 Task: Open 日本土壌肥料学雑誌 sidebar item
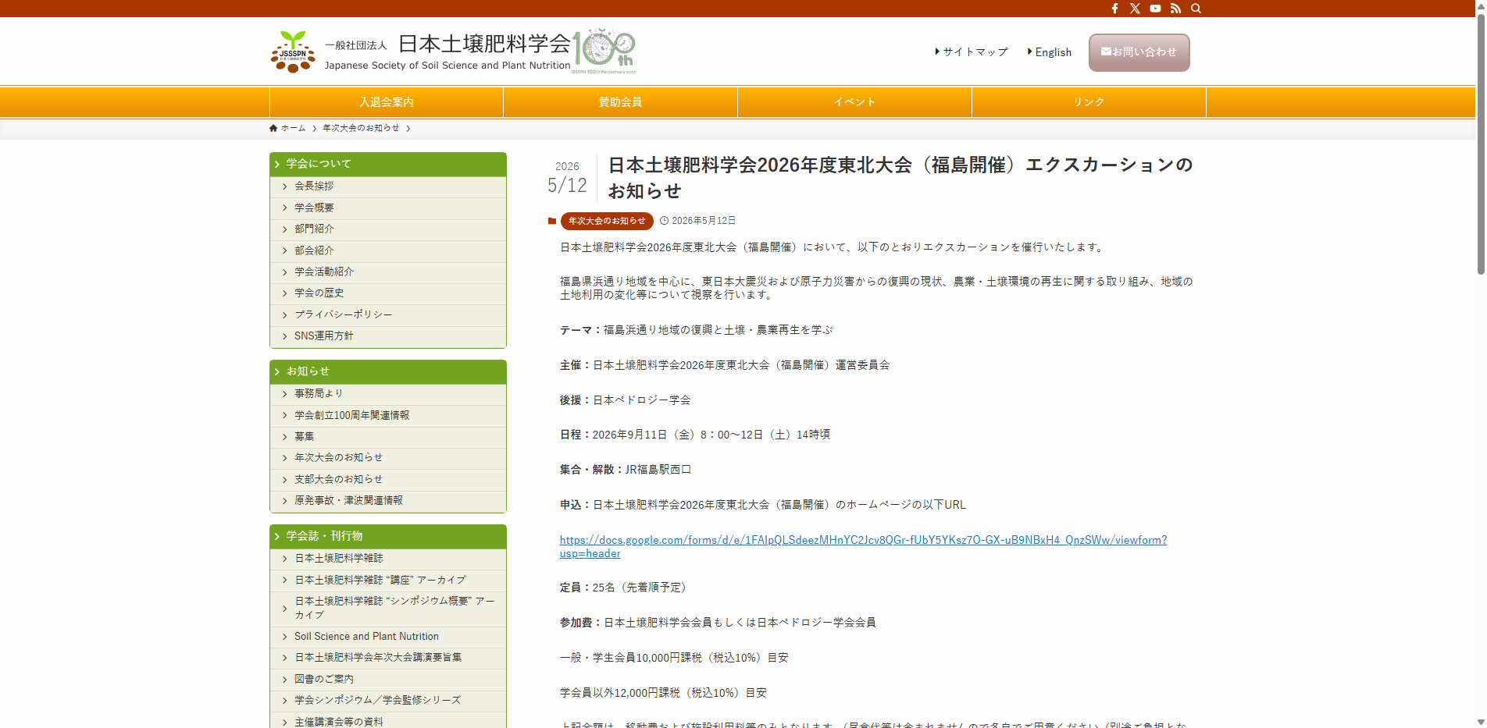[388, 559]
